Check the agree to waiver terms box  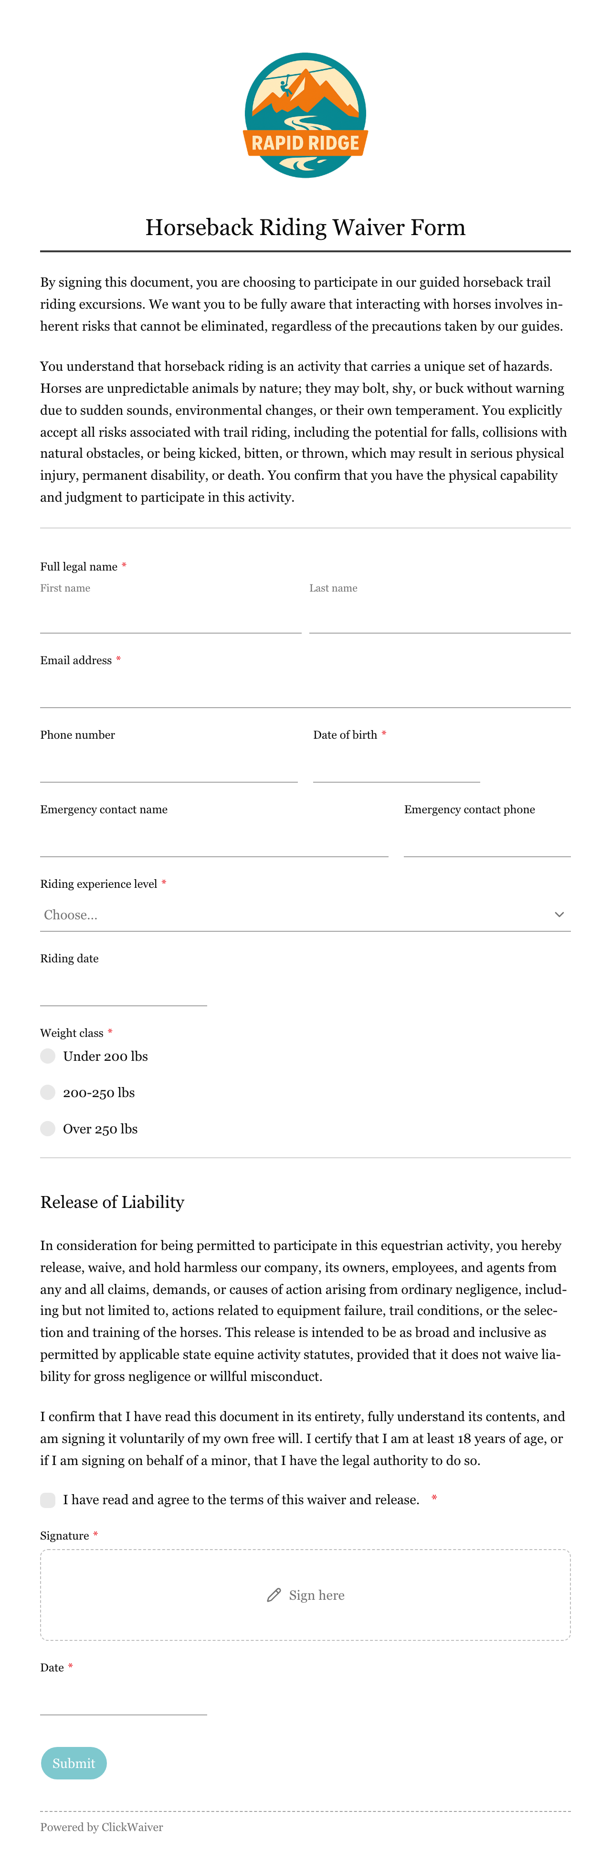point(48,1500)
